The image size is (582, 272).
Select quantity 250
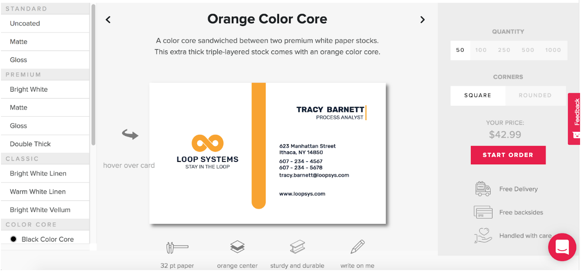click(504, 50)
